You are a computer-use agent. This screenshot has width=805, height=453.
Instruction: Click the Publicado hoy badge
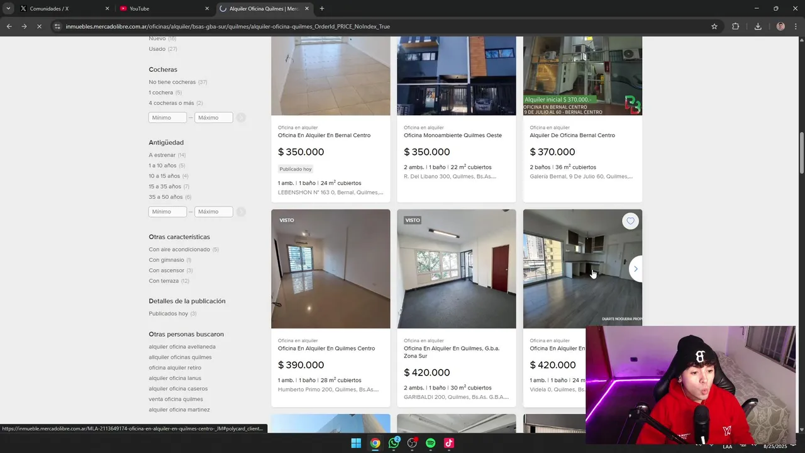click(296, 169)
